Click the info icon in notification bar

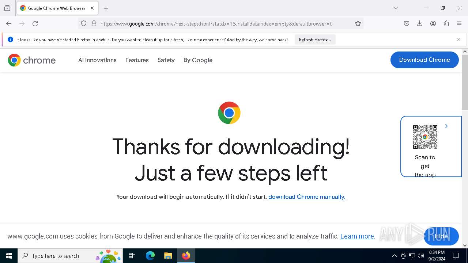[x=10, y=39]
